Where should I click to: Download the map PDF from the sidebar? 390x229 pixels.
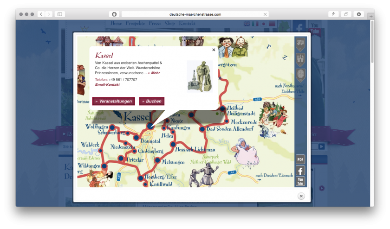300,159
